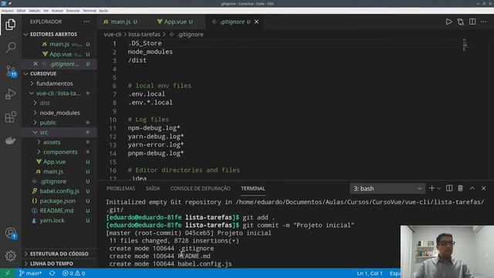Viewport: 494px width, 278px height.
Task: Kill the active terminal
Action: tap(460, 188)
